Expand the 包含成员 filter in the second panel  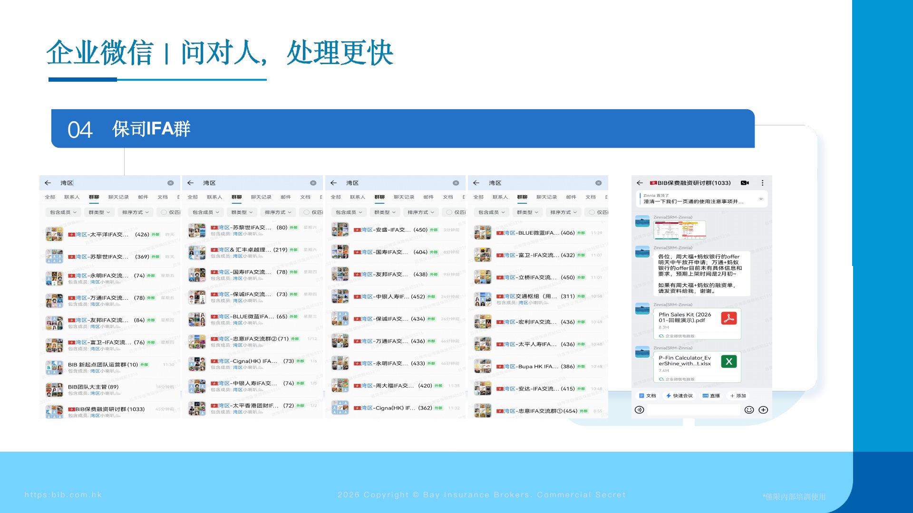coord(206,212)
